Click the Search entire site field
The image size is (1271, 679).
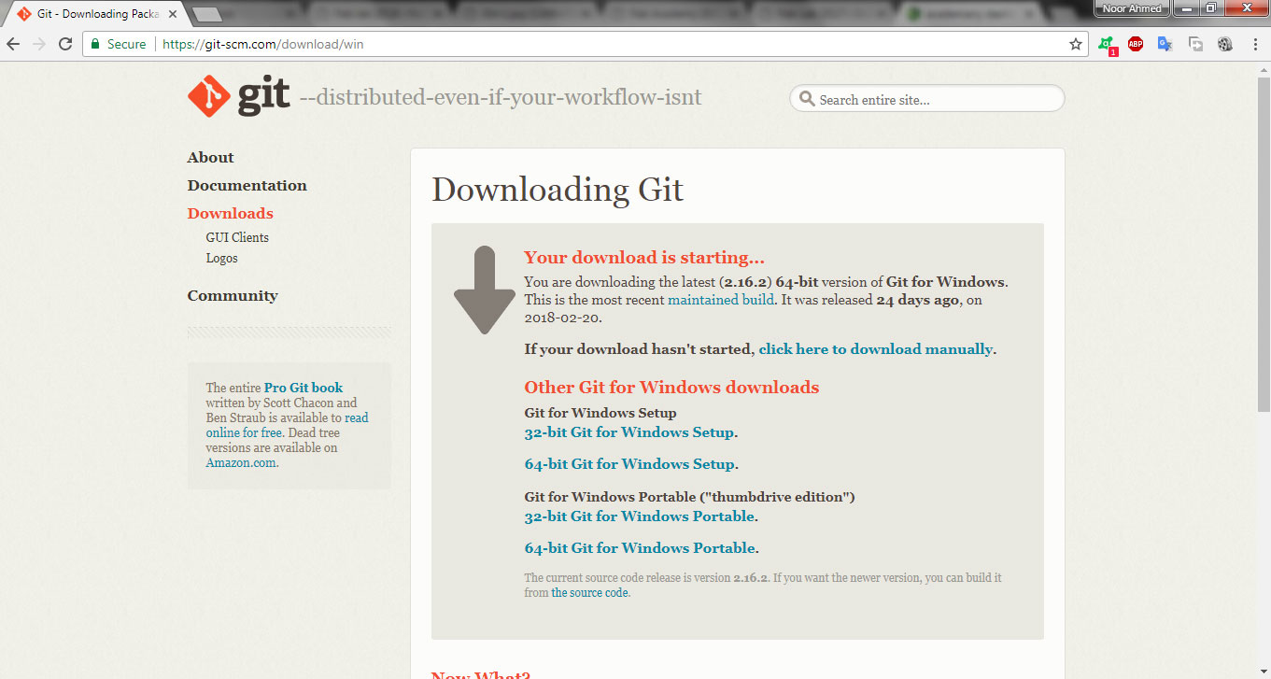tap(927, 99)
